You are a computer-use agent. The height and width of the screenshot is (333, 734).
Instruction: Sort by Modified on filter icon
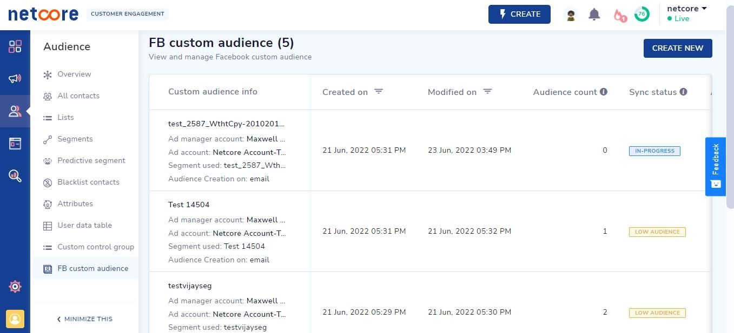tap(487, 92)
